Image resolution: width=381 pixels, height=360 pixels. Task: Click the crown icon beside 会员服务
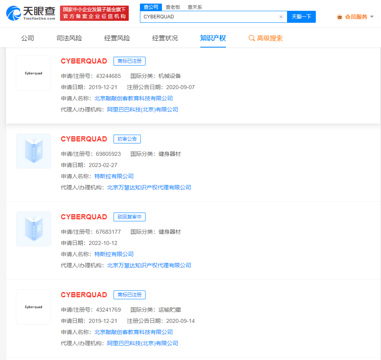340,17
